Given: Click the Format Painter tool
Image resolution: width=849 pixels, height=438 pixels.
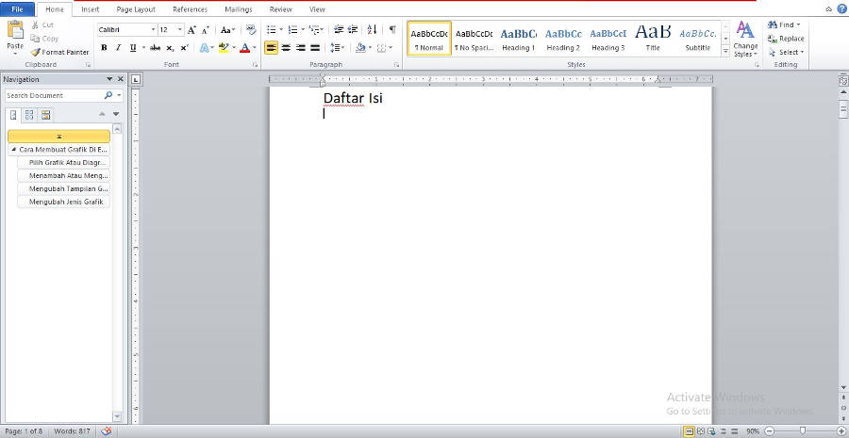Looking at the screenshot, I should pyautogui.click(x=60, y=52).
